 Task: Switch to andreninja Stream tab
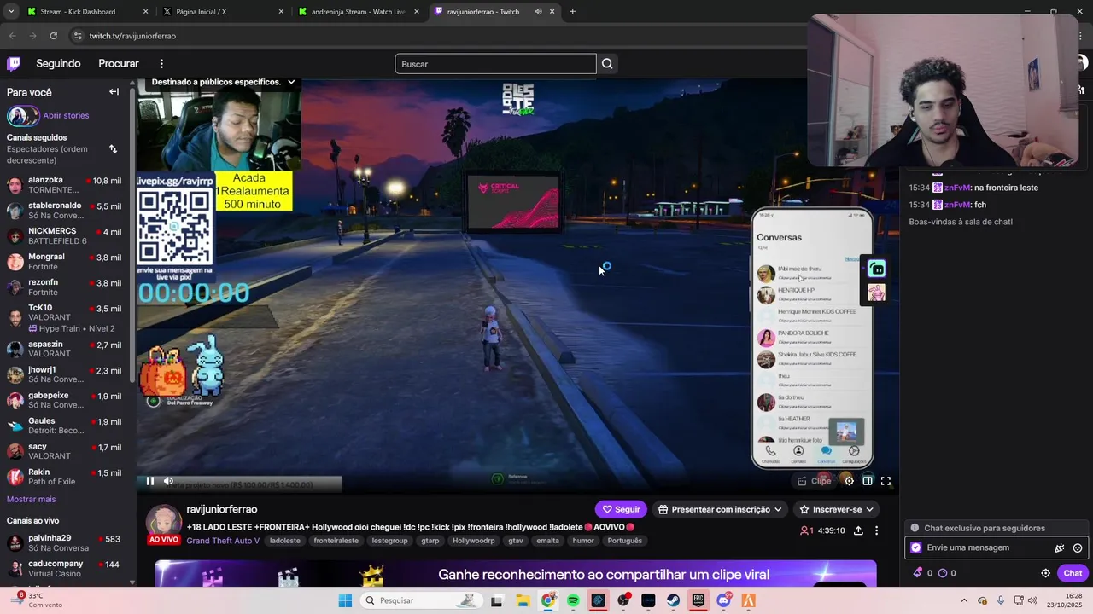click(x=359, y=12)
